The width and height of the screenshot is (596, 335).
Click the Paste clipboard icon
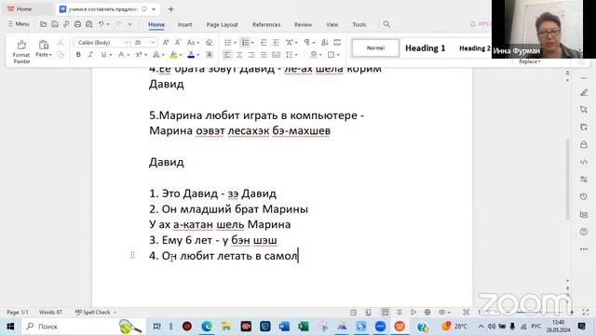click(x=44, y=45)
